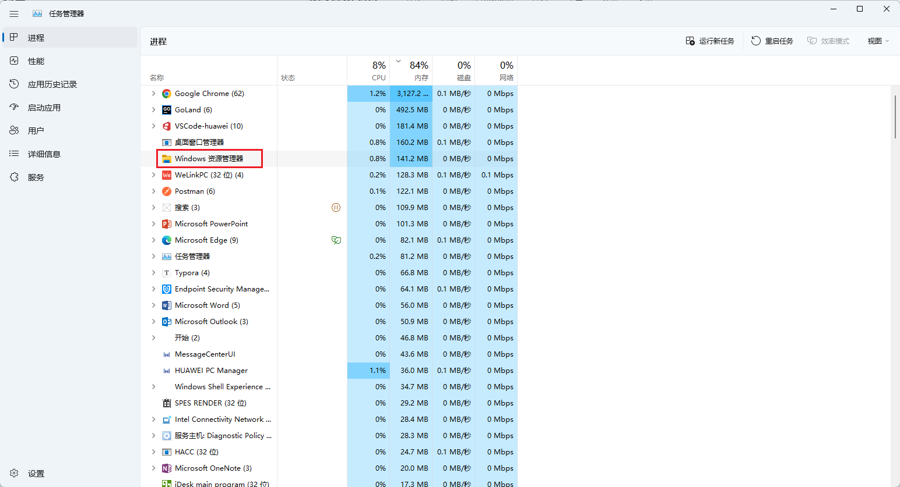
Task: Click the Intel Connectivity Network icon
Action: tap(167, 420)
